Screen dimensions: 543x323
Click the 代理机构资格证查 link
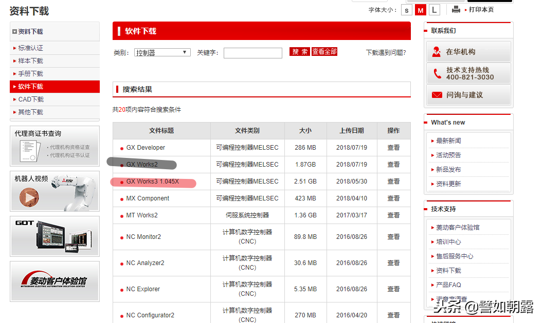(x=69, y=147)
